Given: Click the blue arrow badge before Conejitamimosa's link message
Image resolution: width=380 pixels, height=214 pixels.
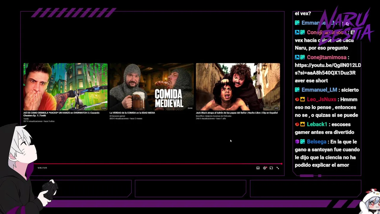Looking at the screenshot, I should (x=297, y=57).
